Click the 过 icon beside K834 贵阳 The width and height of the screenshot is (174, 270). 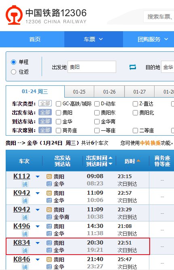(x=49, y=243)
